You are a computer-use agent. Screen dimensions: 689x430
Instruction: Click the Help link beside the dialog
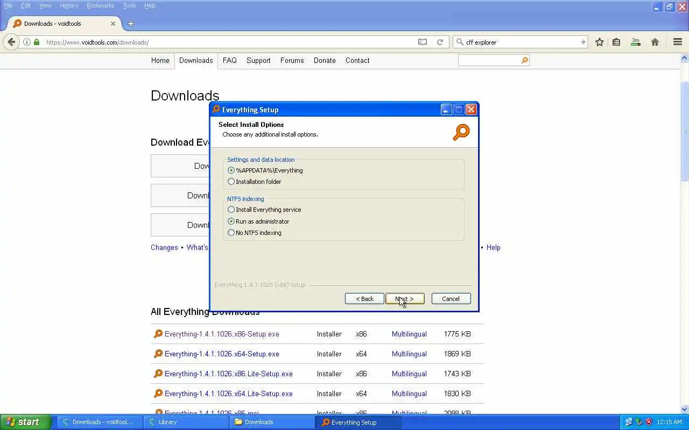[494, 248]
